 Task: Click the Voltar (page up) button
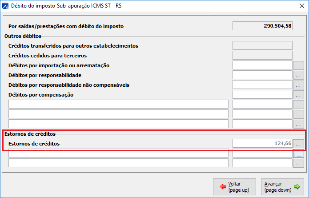tap(234, 186)
